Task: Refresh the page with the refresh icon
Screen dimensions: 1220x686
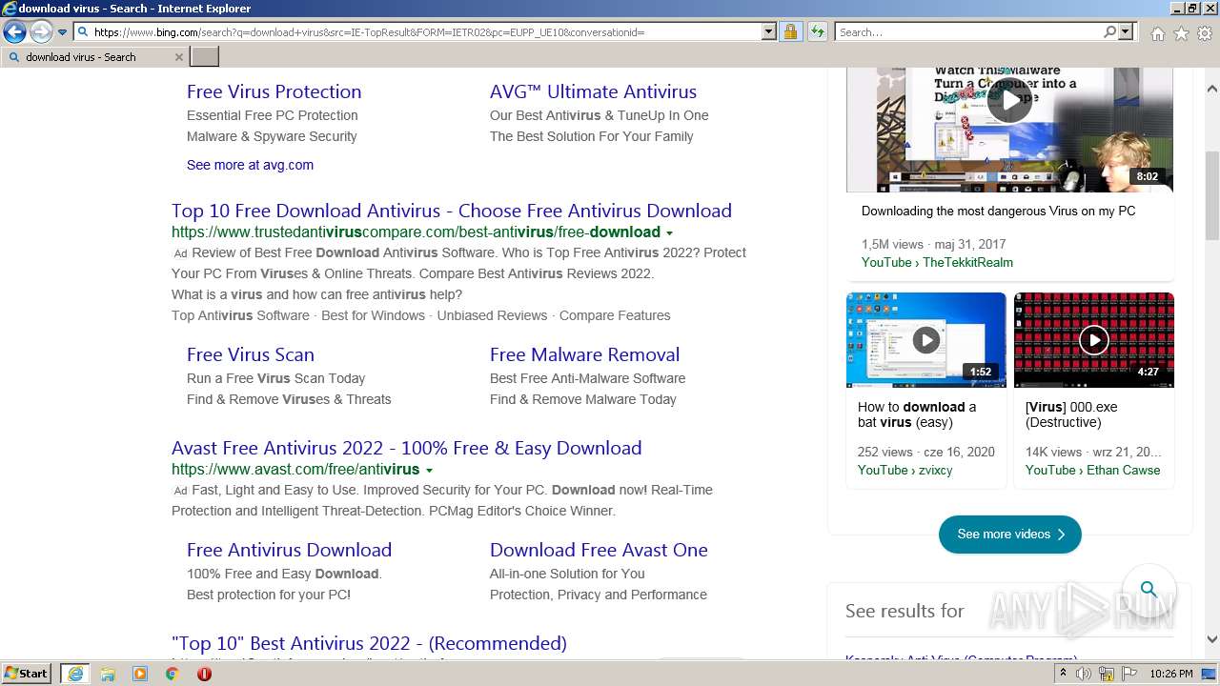Action: pos(817,32)
